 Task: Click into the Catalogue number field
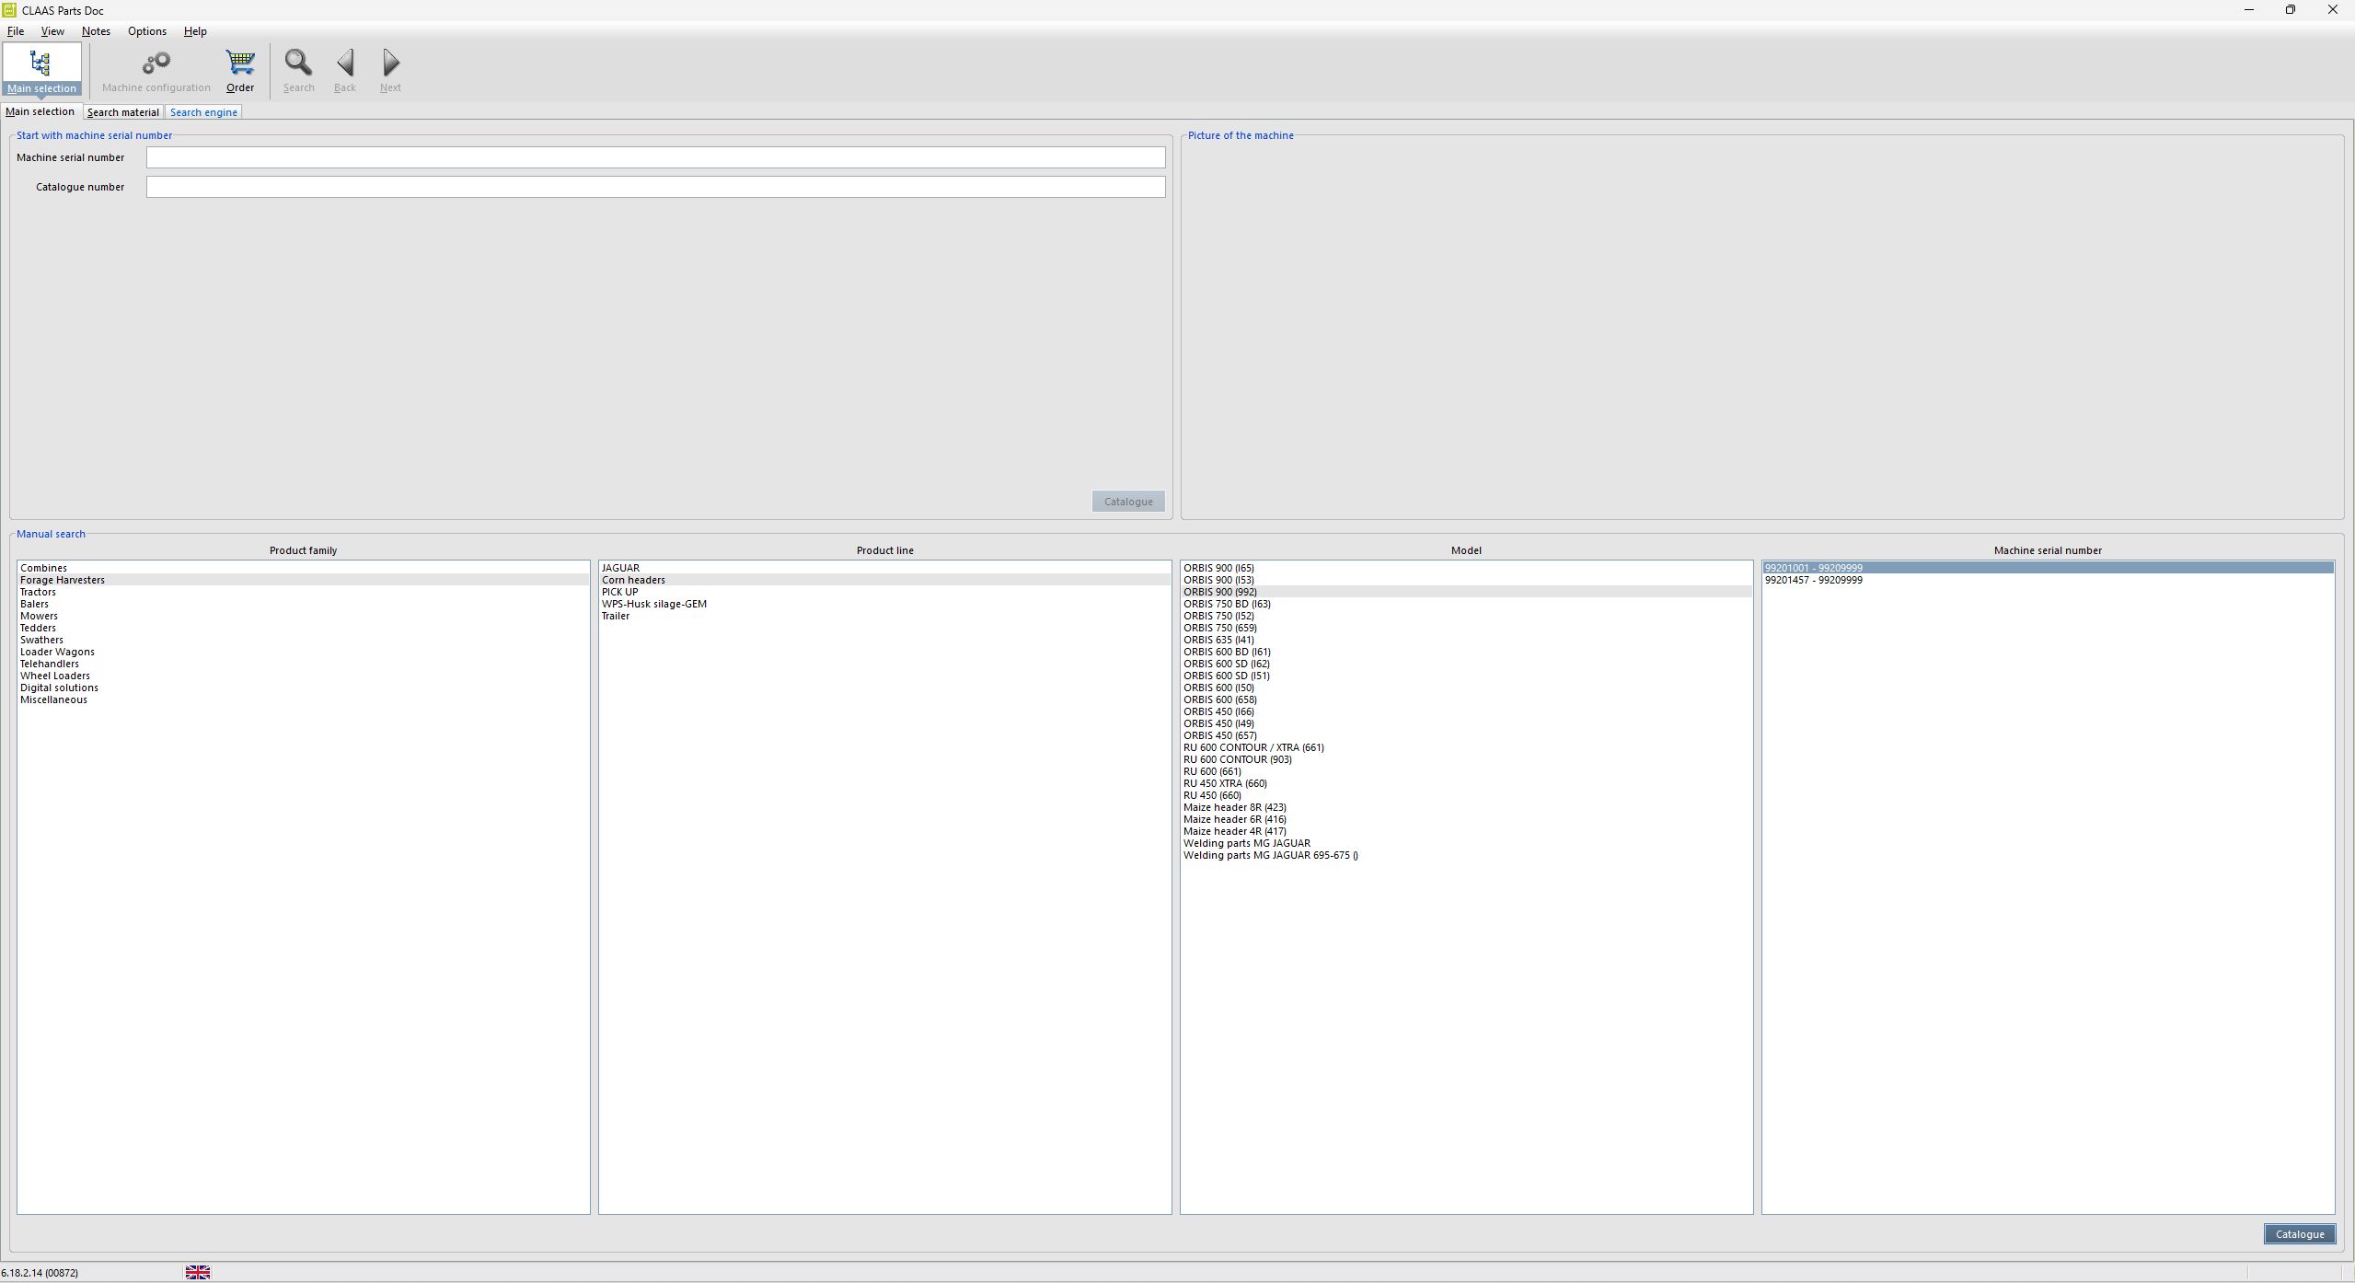655,187
